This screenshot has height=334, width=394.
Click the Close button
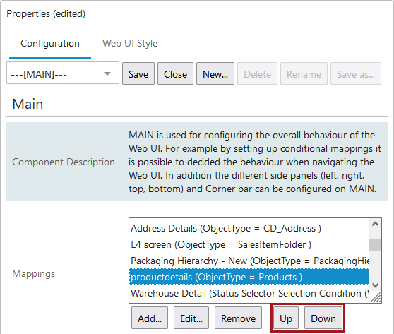click(175, 73)
